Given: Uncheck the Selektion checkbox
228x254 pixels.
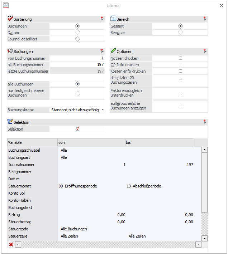Looking at the screenshot, I should [77, 129].
